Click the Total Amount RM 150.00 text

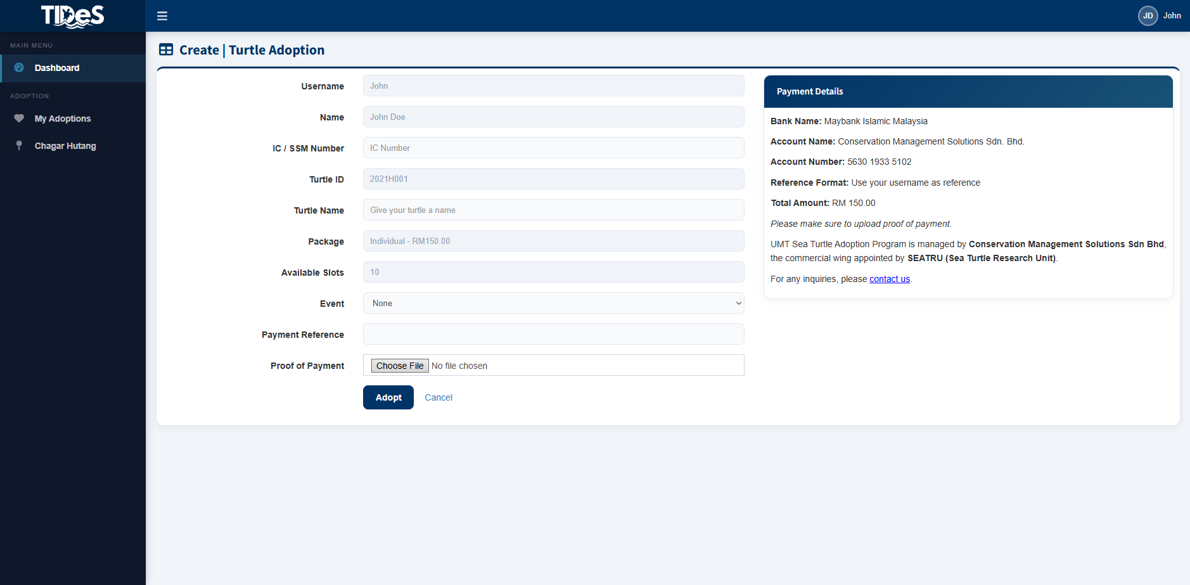click(822, 203)
